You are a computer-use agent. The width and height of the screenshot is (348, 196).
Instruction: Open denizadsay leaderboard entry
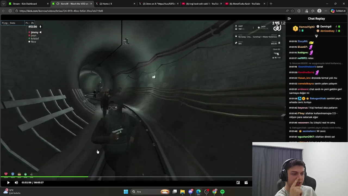[x=327, y=31]
